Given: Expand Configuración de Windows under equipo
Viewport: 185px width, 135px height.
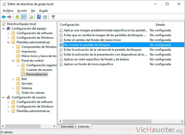Looking at the screenshot, I should 8,38.
